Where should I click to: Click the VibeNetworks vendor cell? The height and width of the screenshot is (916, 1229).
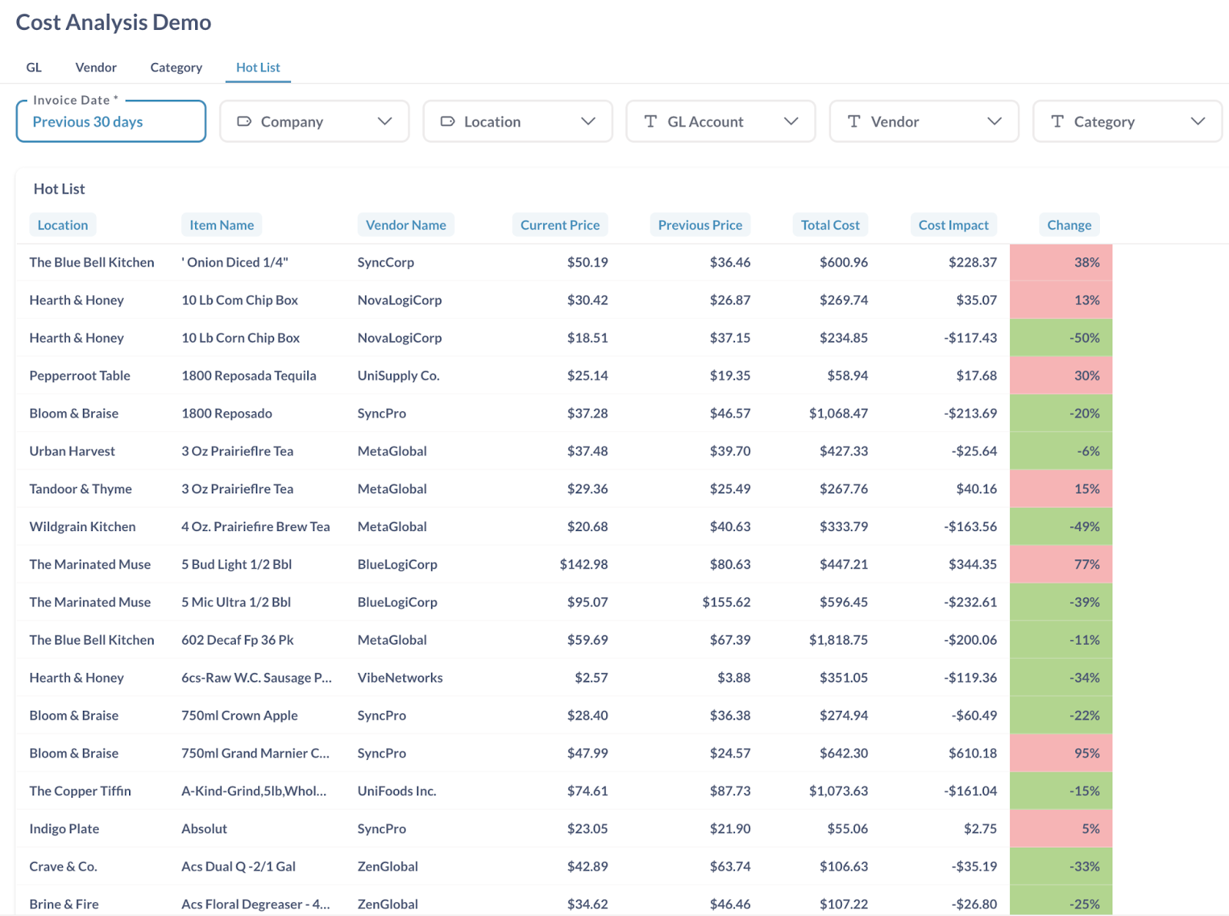[400, 678]
